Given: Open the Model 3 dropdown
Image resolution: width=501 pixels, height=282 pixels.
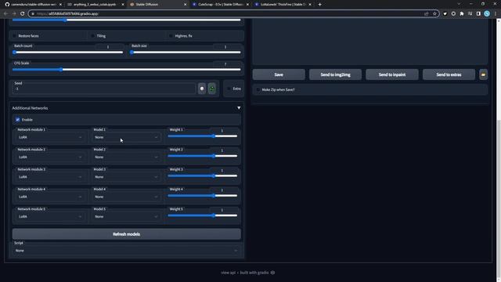Looking at the screenshot, I should [126, 177].
